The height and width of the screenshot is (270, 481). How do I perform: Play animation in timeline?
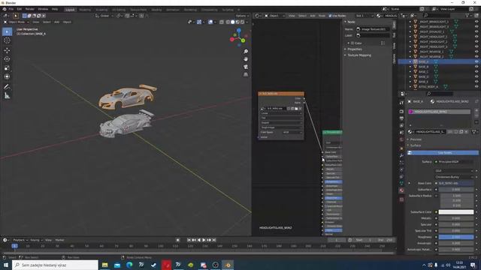[204, 240]
